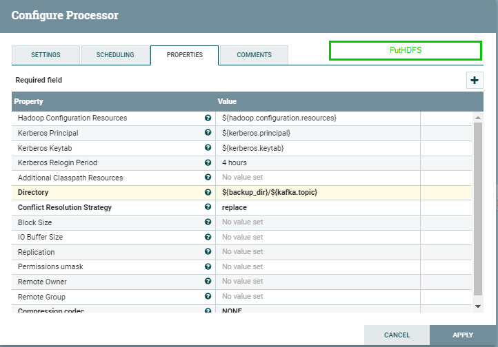Click the Value column header
498x347 pixels.
click(227, 101)
